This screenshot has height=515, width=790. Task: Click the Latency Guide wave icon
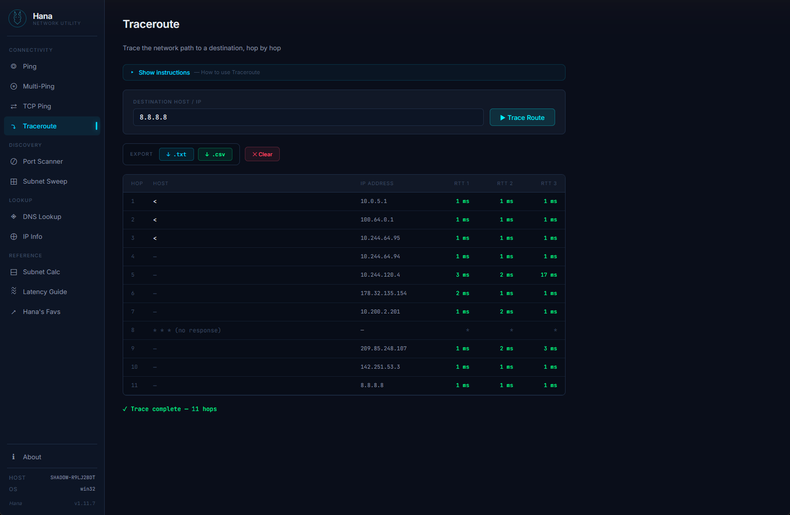(14, 291)
